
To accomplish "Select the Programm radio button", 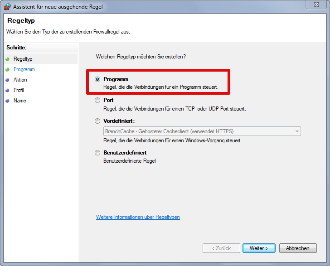I will [97, 79].
